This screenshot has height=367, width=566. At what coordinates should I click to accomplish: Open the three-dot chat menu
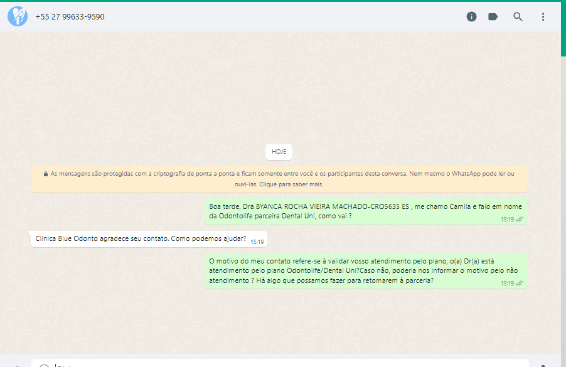point(543,16)
